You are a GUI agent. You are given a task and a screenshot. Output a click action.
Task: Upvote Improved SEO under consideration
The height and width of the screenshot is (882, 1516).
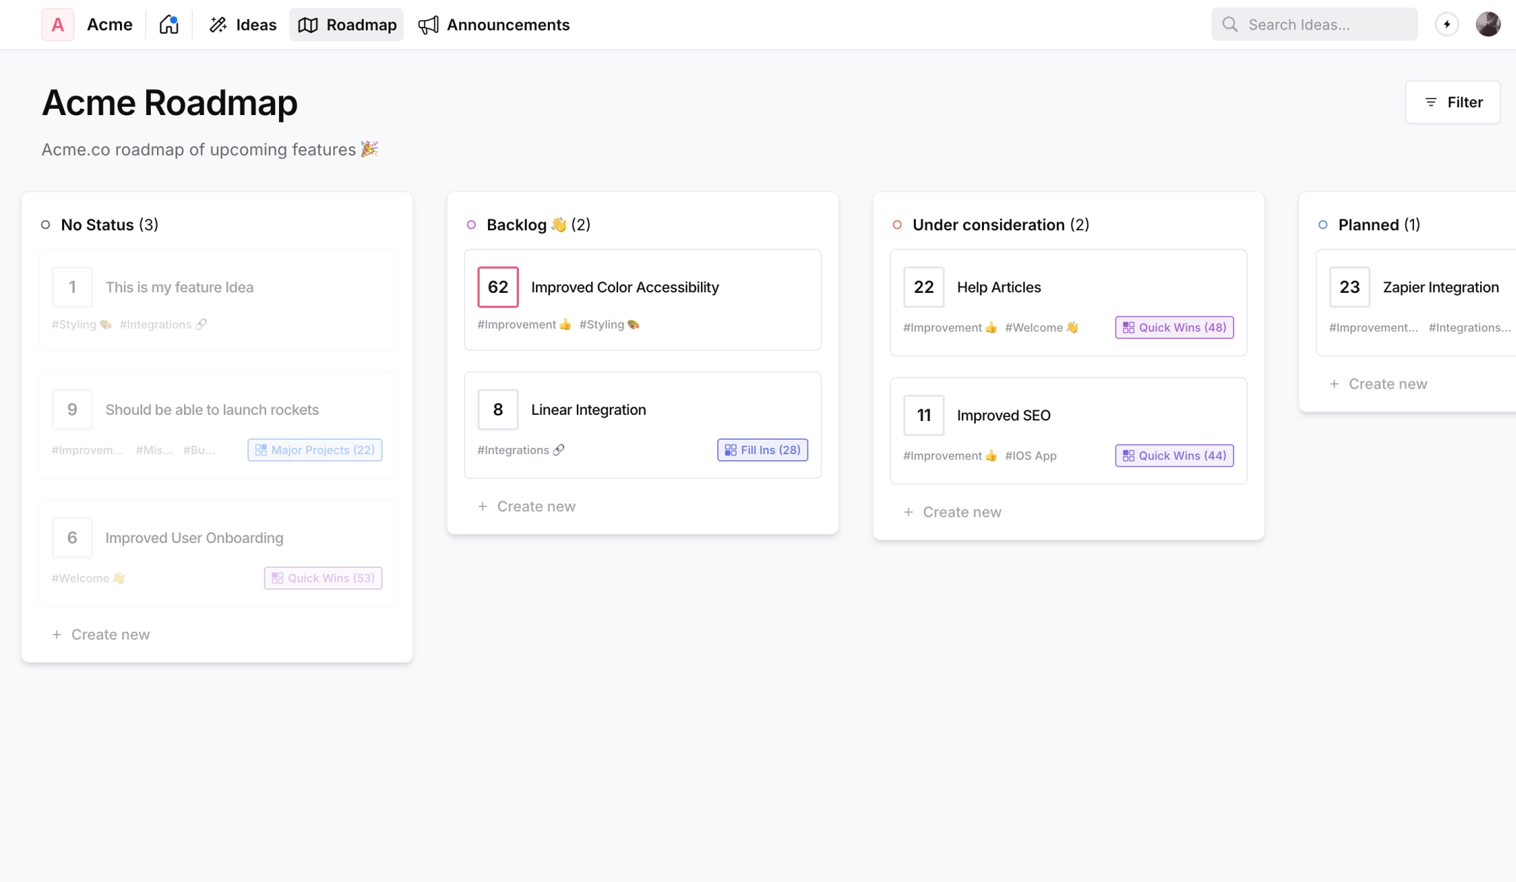point(923,415)
